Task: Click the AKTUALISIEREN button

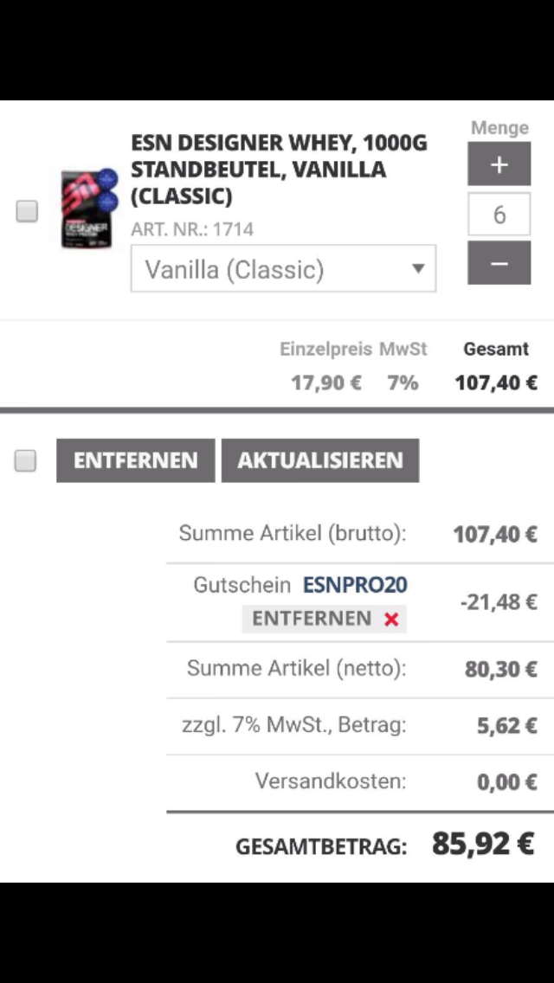Action: [x=320, y=460]
